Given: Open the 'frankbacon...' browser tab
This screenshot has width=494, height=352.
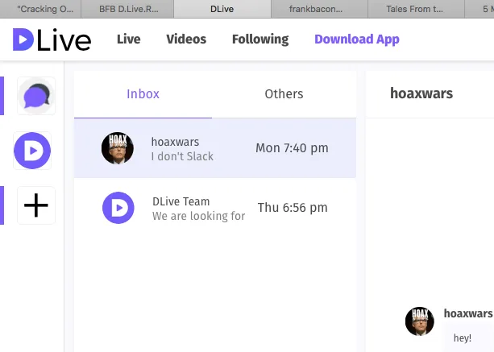Looking at the screenshot, I should [319, 9].
